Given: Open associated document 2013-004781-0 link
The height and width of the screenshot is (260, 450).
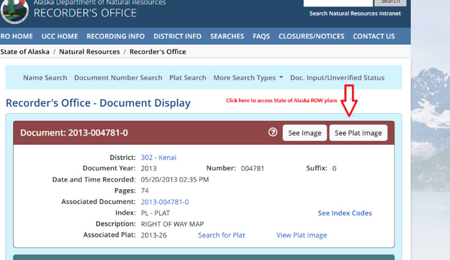Looking at the screenshot, I should (165, 202).
